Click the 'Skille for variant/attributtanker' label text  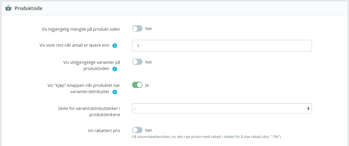pyautogui.click(x=88, y=112)
